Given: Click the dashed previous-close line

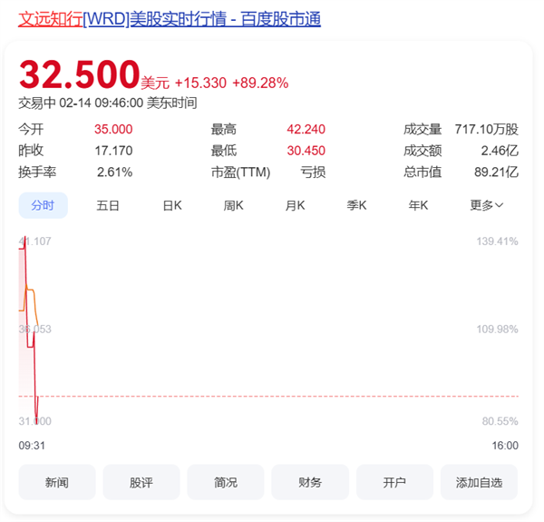Looking at the screenshot, I should point(272,396).
